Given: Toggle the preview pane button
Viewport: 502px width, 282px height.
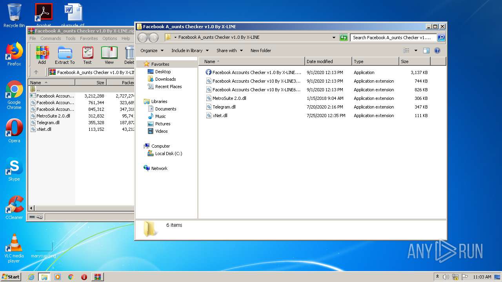Looking at the screenshot, I should (x=426, y=51).
